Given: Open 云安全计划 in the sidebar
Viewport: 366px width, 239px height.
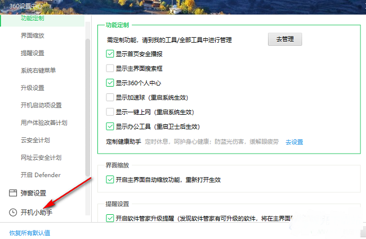Looking at the screenshot, I should click(35, 140).
